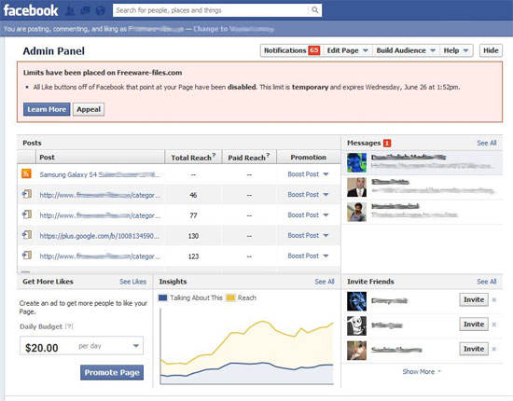Click link post icon in row with reach 123
The image size is (513, 401).
click(27, 255)
